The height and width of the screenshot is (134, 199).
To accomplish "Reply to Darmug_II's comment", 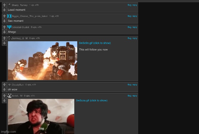I will (135, 38).
